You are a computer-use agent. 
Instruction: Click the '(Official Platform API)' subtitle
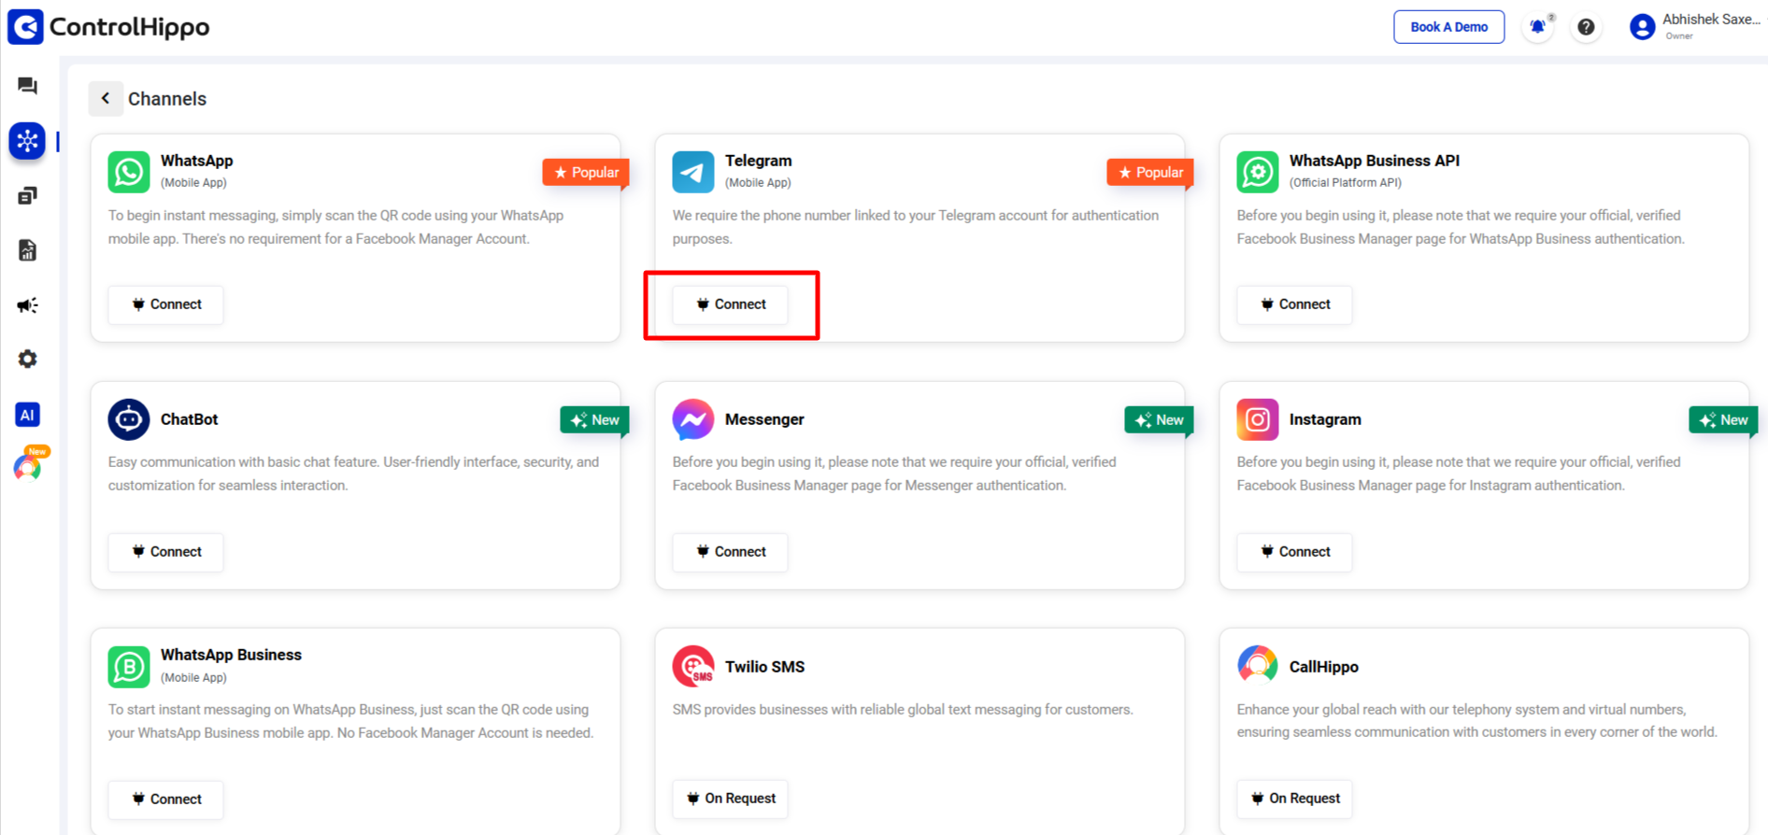coord(1346,183)
